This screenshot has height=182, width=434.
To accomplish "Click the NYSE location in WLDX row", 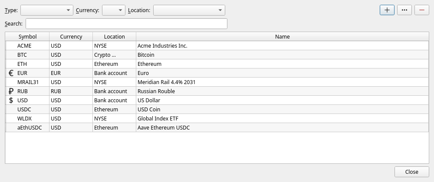I will (114, 118).
